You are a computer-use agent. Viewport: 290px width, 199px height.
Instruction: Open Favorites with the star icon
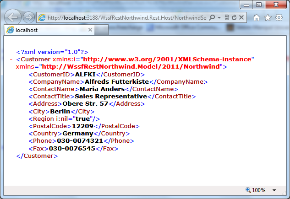(268, 18)
